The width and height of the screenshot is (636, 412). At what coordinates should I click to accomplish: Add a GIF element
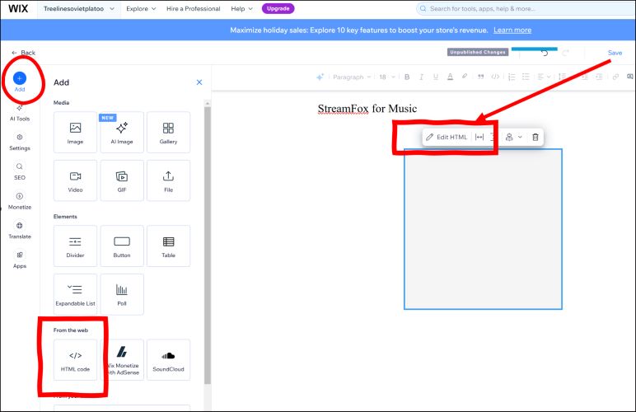pos(122,180)
